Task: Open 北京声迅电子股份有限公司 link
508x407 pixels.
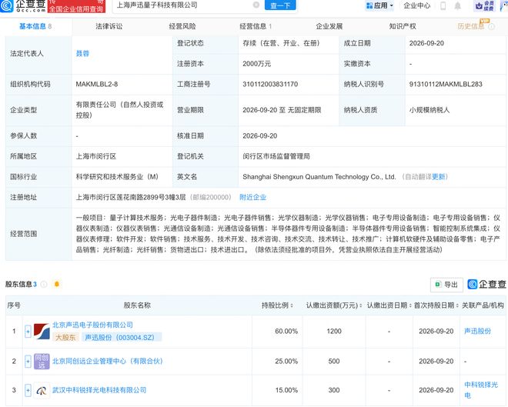Action: pos(92,325)
